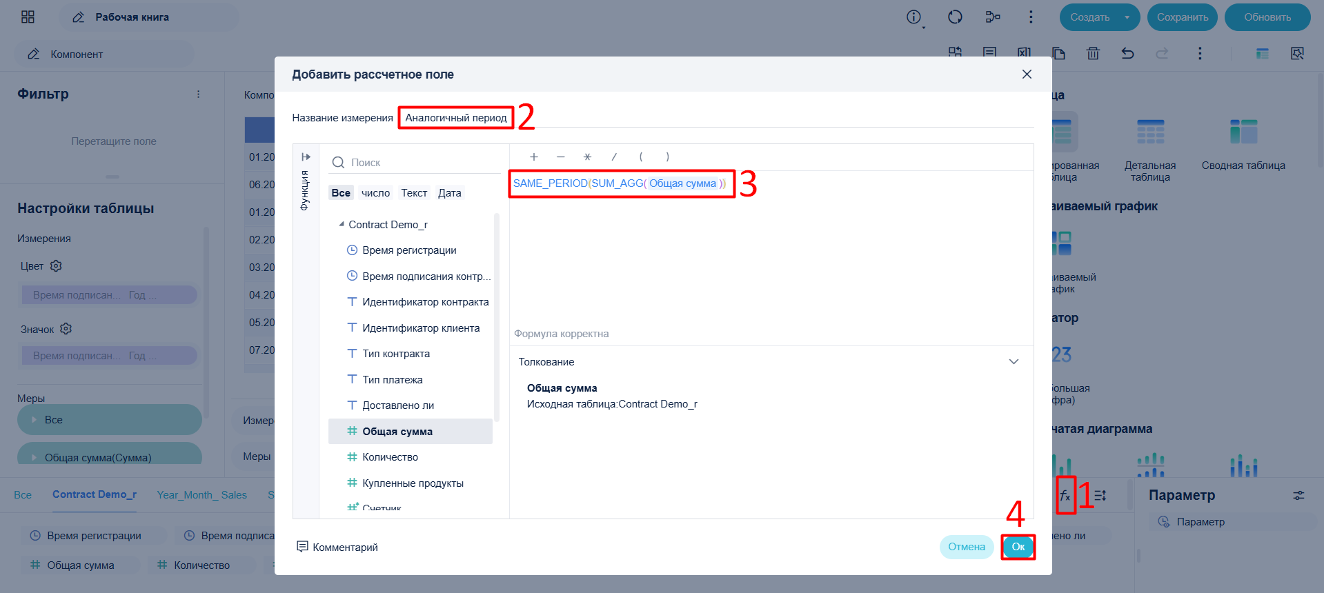
Task: Select the Сводная таблица chart type
Action: (1243, 146)
